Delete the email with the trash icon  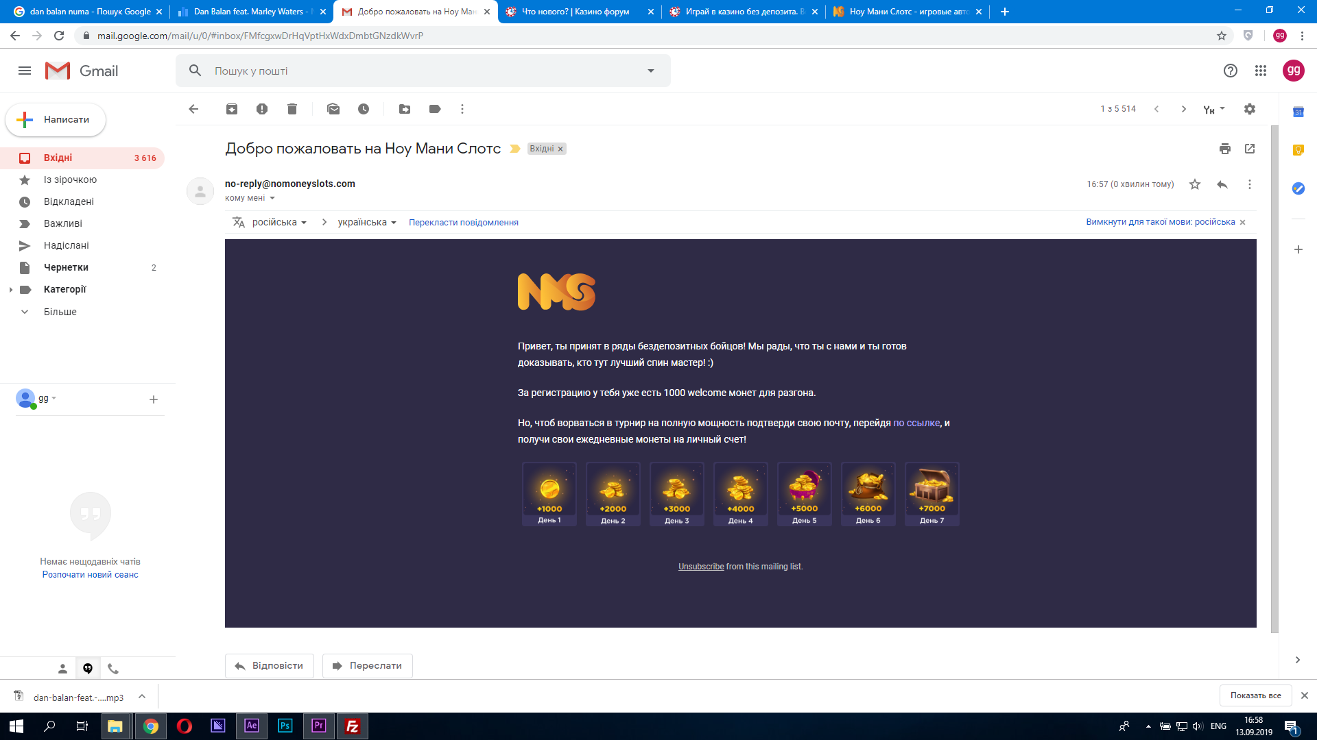tap(292, 109)
